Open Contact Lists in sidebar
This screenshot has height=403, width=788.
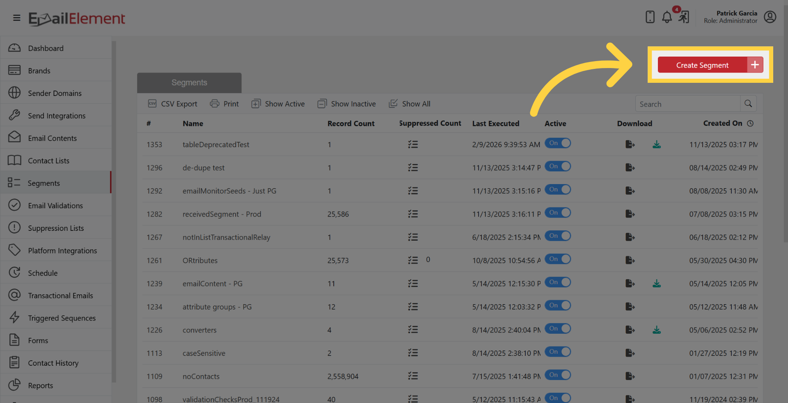tap(56, 161)
